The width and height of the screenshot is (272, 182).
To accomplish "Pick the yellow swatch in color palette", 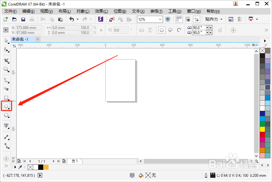I will (262, 129).
